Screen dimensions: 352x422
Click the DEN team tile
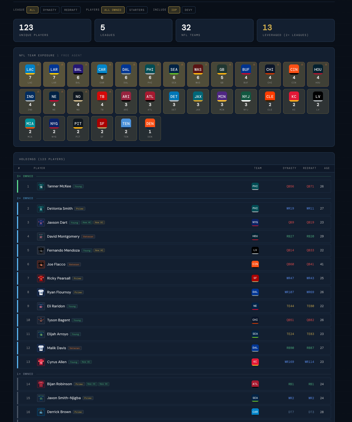(150, 129)
